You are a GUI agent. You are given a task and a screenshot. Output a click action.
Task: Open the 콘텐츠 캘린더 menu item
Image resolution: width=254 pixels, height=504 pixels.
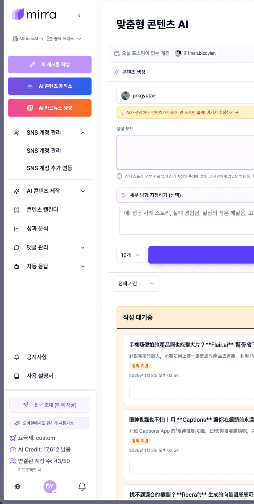click(42, 210)
